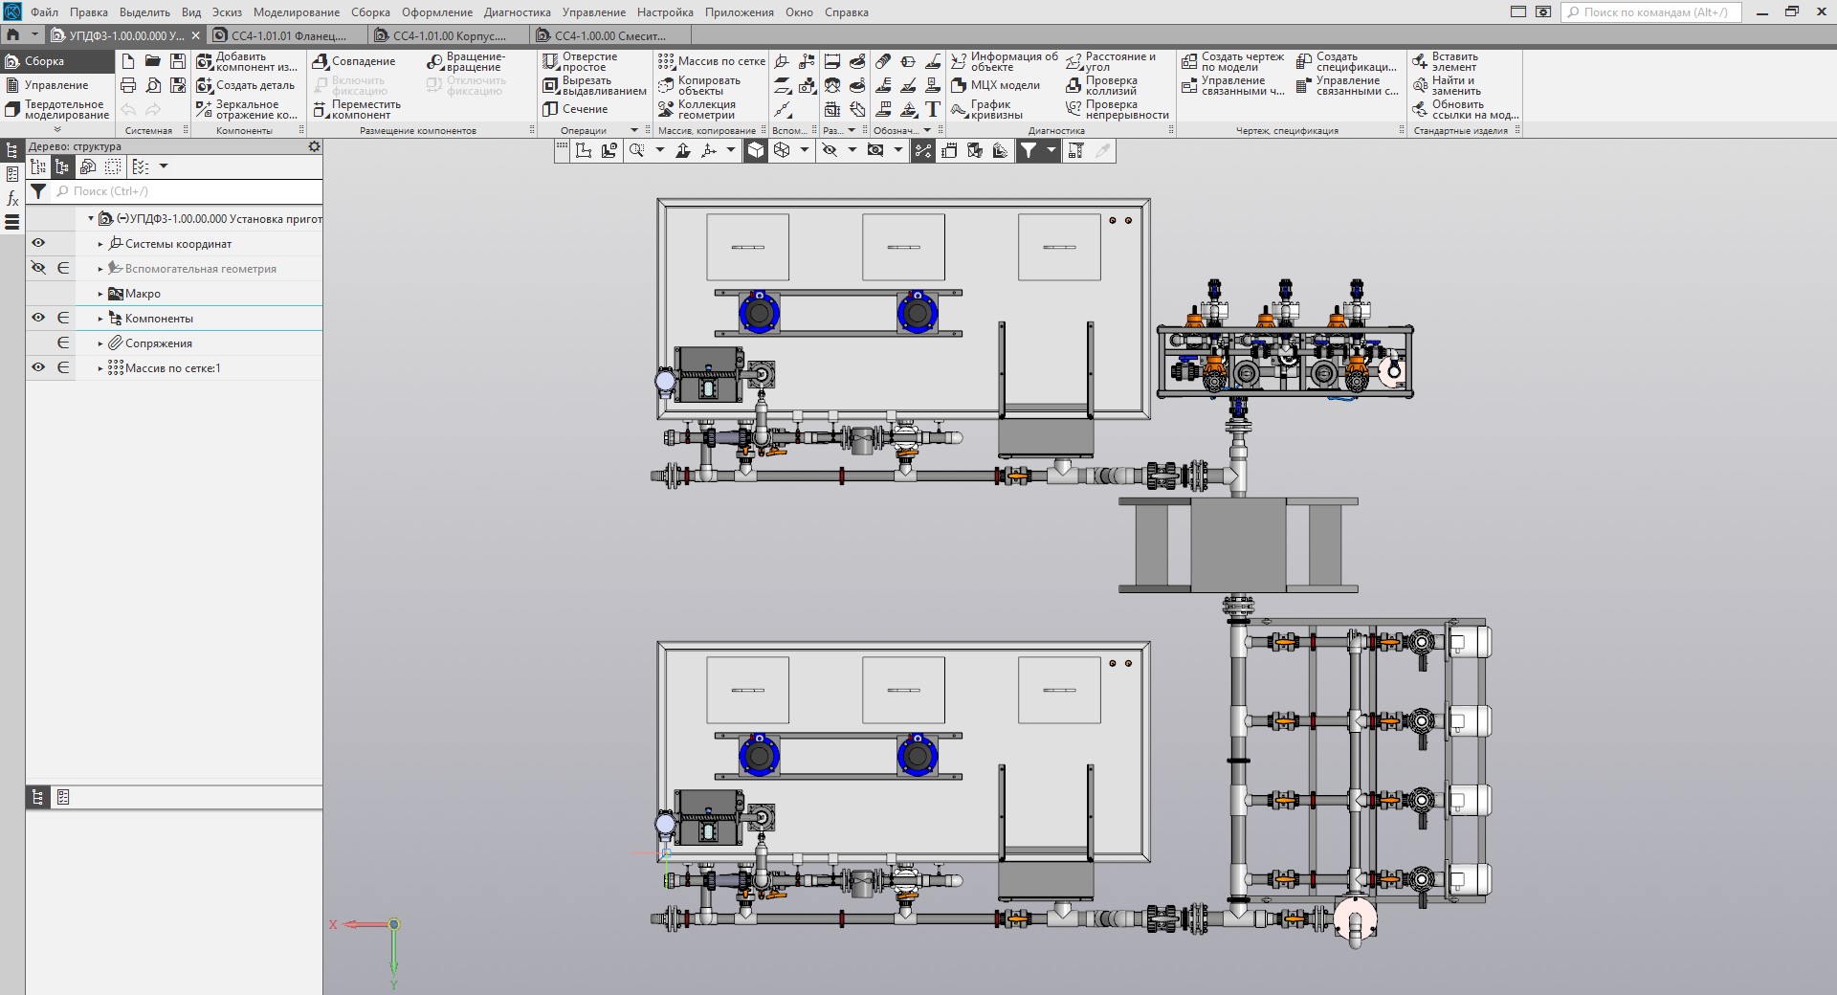1837x995 pixels.
Task: Click the Add component from file icon
Action: [204, 62]
